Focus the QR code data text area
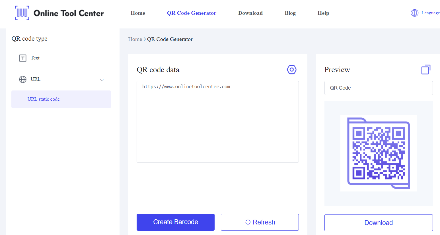Viewport: 440px width, 235px height. 218,122
